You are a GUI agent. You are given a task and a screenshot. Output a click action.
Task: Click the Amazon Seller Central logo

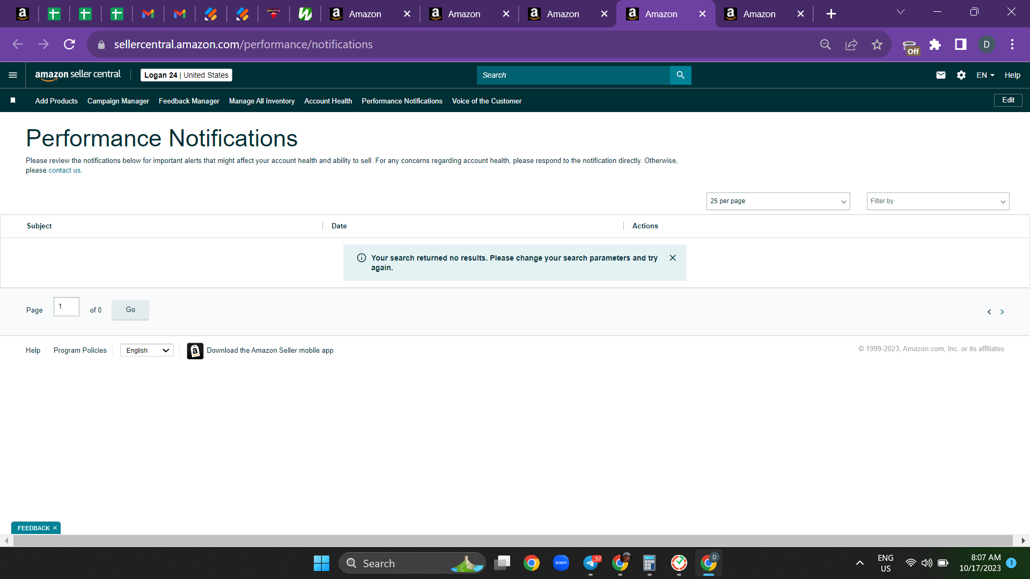tap(78, 75)
